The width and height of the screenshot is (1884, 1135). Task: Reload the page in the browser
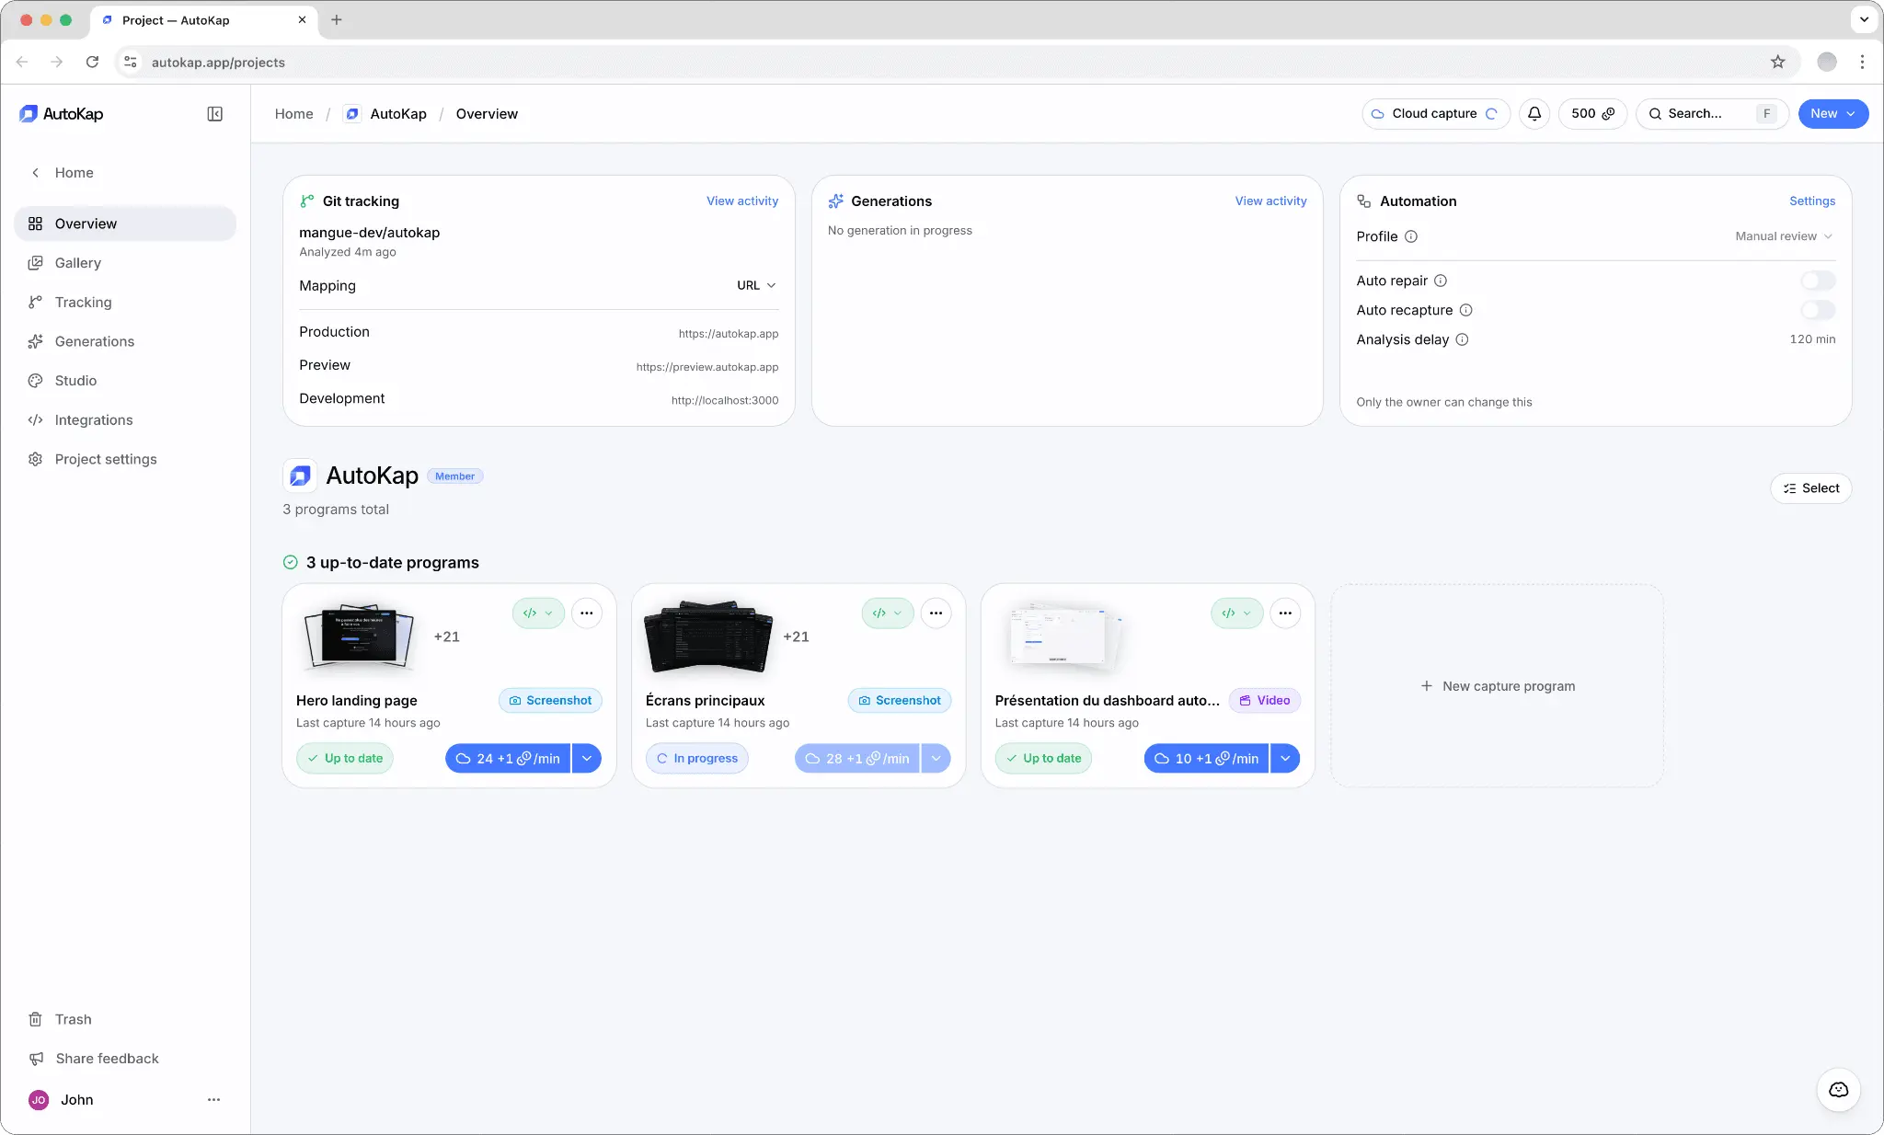pos(92,62)
